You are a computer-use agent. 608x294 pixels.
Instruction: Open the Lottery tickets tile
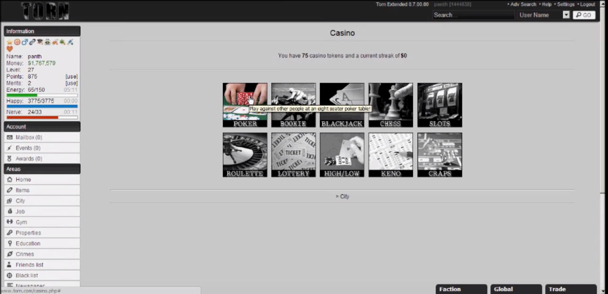point(293,155)
